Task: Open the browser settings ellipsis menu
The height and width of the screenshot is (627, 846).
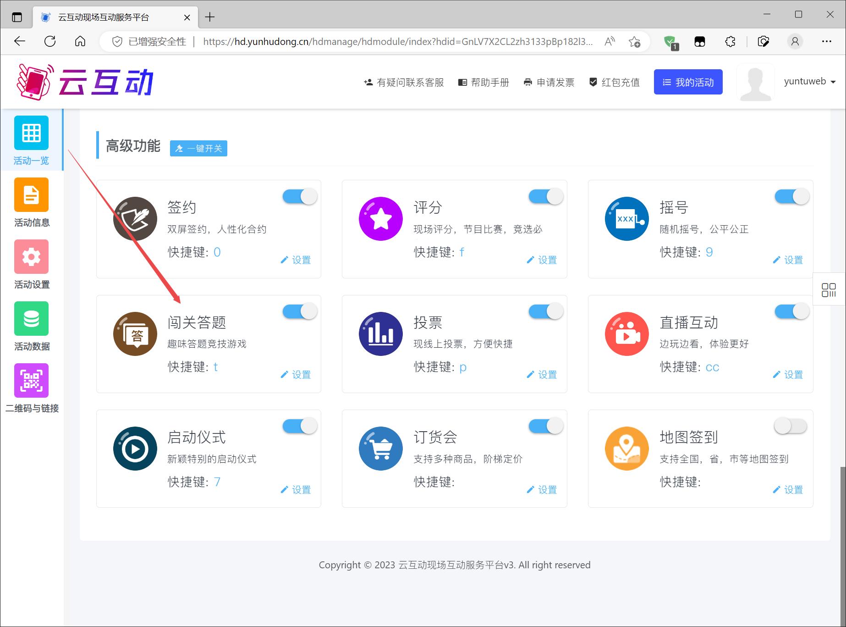Action: pyautogui.click(x=826, y=42)
